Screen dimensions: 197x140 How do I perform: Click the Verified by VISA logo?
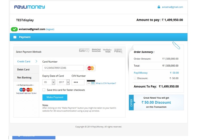(x=107, y=51)
